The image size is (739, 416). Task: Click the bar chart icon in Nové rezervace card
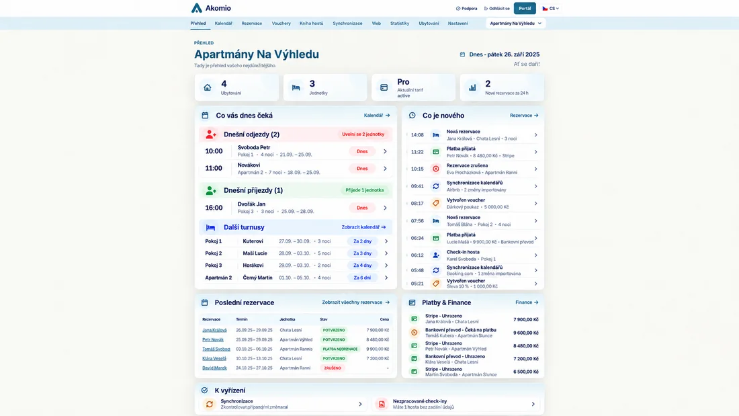[472, 87]
